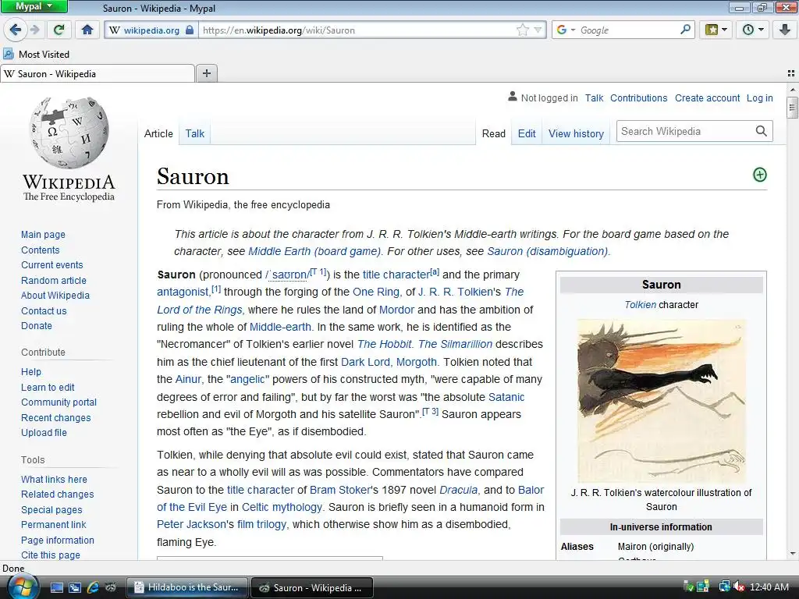Open the Mordor article link
The height and width of the screenshot is (599, 799).
[x=396, y=310]
